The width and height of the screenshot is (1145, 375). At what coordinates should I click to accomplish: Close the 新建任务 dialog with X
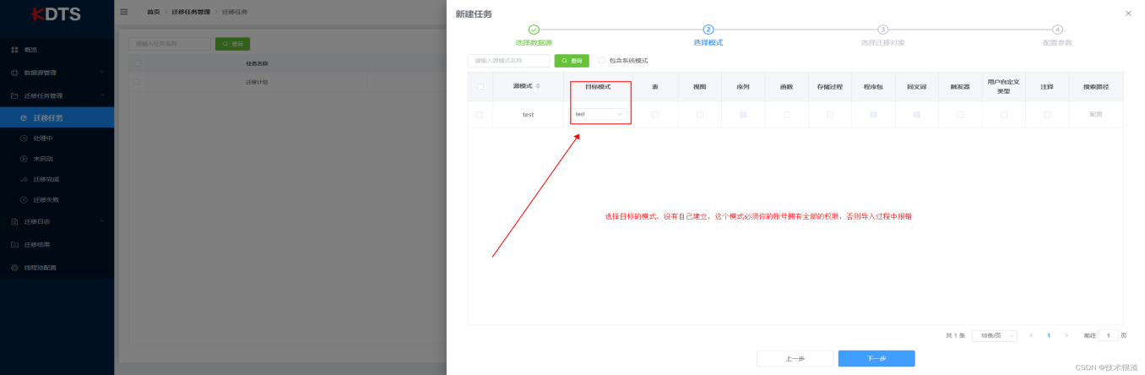(x=1129, y=14)
